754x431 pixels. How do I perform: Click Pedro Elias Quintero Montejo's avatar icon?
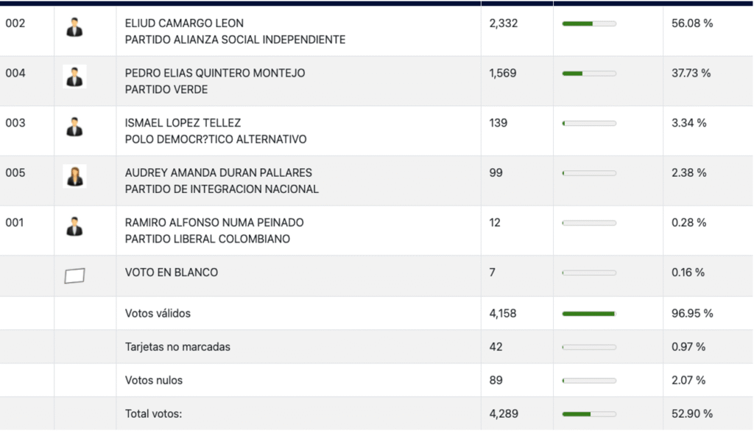(74, 77)
